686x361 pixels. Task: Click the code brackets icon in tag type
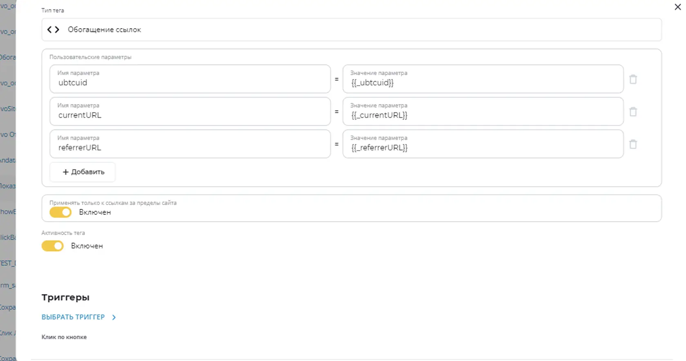pyautogui.click(x=53, y=29)
